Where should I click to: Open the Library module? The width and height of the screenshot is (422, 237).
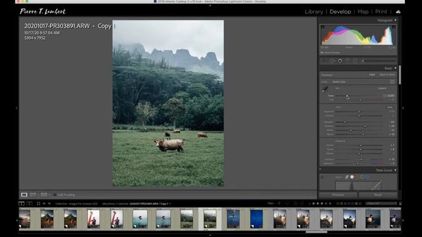(314, 12)
